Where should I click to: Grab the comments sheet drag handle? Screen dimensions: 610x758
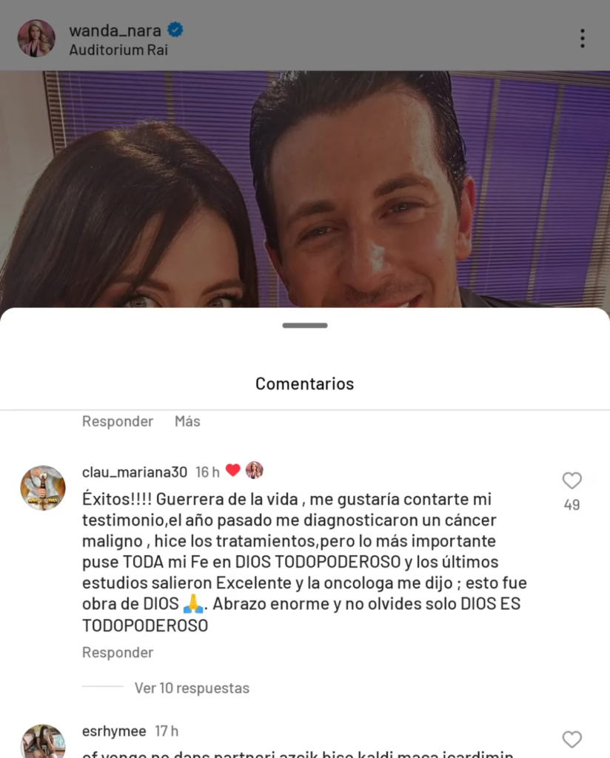[x=305, y=326]
